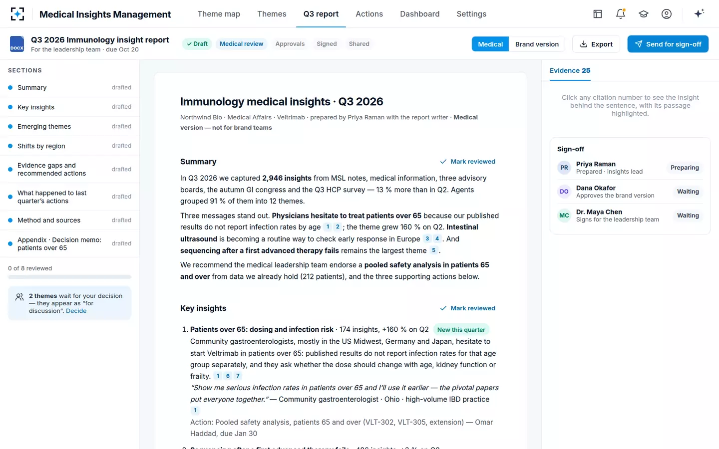Click MC avatar for Dr. Maya Chen
The image size is (719, 449).
(564, 216)
